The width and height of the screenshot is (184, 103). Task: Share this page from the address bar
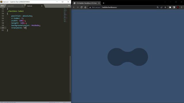tap(162, 7)
